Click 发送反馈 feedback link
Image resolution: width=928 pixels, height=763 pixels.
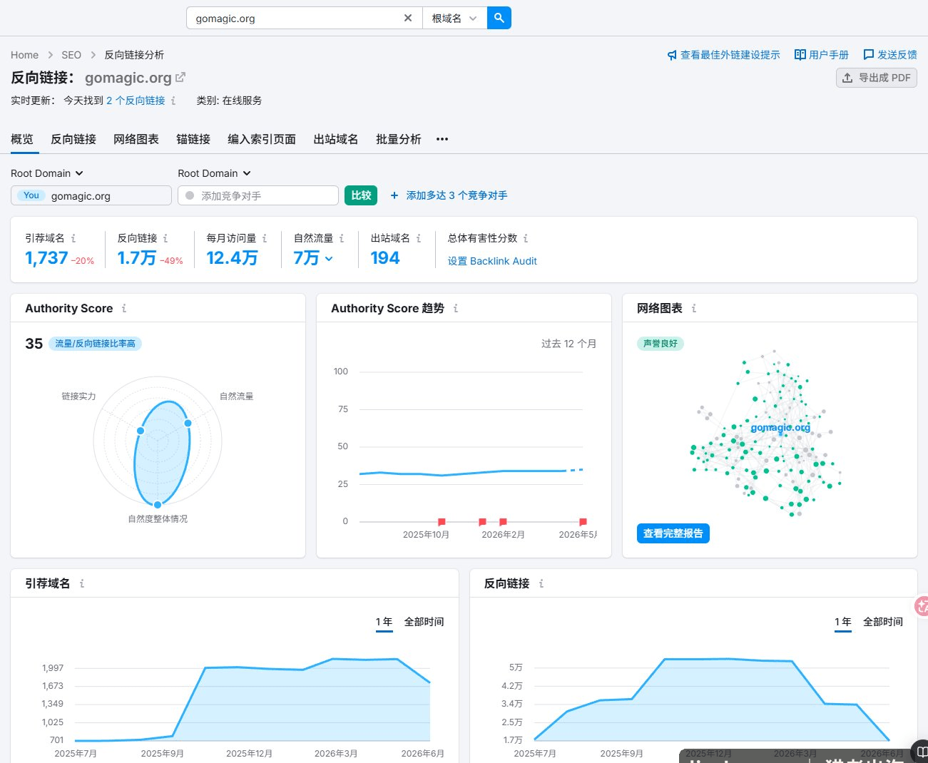tap(890, 55)
